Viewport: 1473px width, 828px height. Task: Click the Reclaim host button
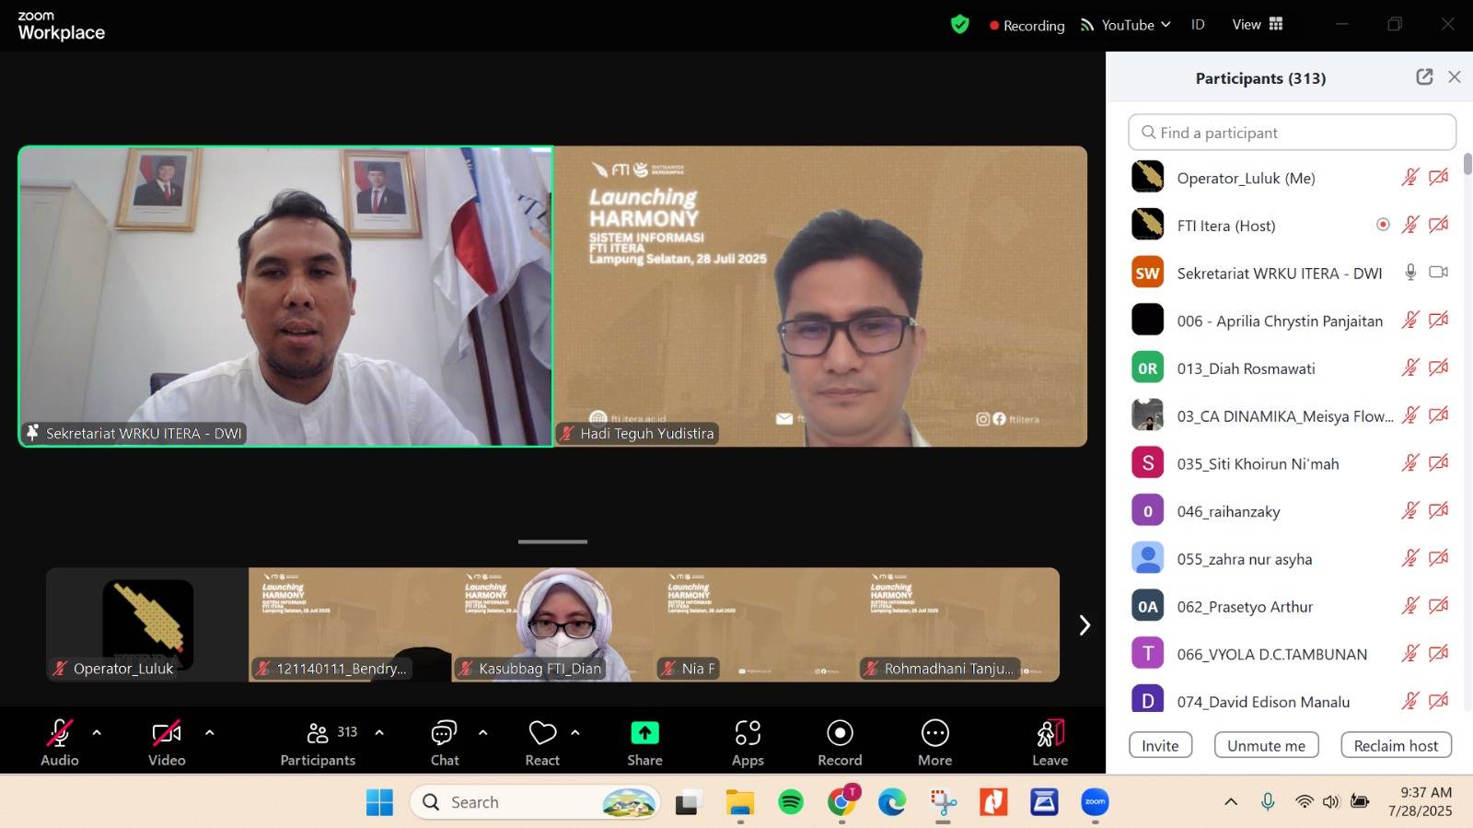1396,745
